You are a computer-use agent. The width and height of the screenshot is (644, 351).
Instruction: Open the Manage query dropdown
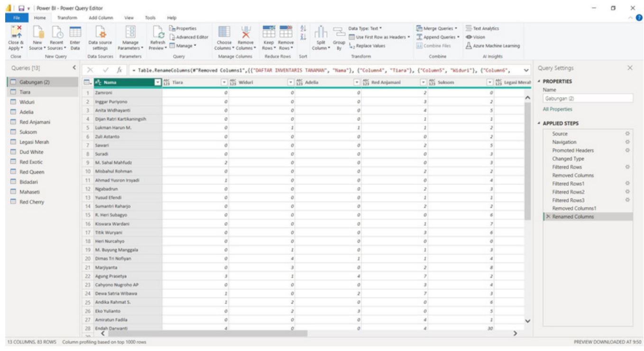tap(182, 46)
